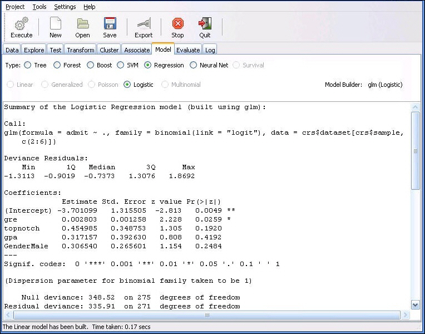
Task: Select the Tree model type
Action: pos(28,65)
